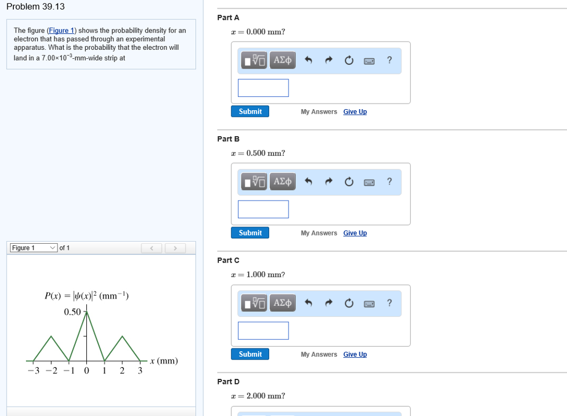567x416 pixels.
Task: Open the Figure 1 selector dropdown
Action: coord(33,248)
